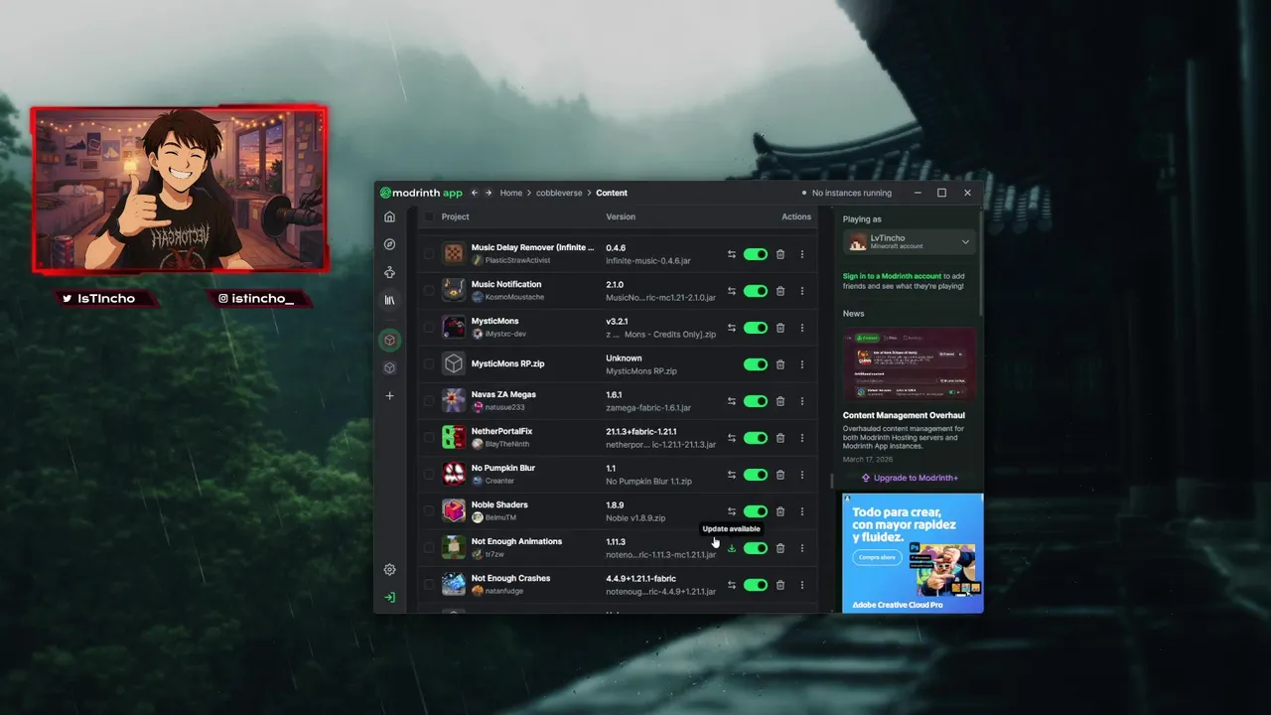
Task: Click Noble Shaders project icon
Action: (x=454, y=511)
